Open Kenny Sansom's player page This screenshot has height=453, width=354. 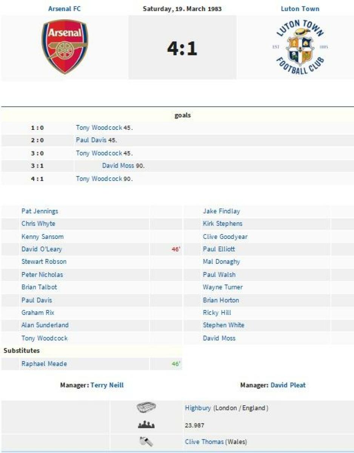pos(42,237)
